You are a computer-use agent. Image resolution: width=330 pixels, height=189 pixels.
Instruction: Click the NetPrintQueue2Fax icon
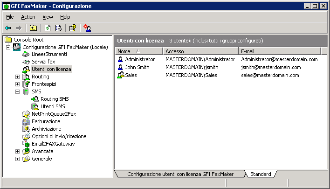click(26, 114)
